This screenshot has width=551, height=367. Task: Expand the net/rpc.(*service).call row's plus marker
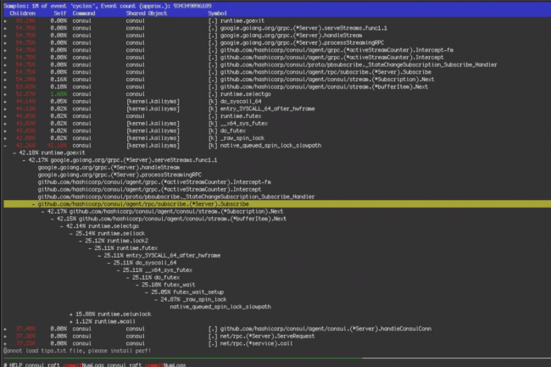click(5, 344)
